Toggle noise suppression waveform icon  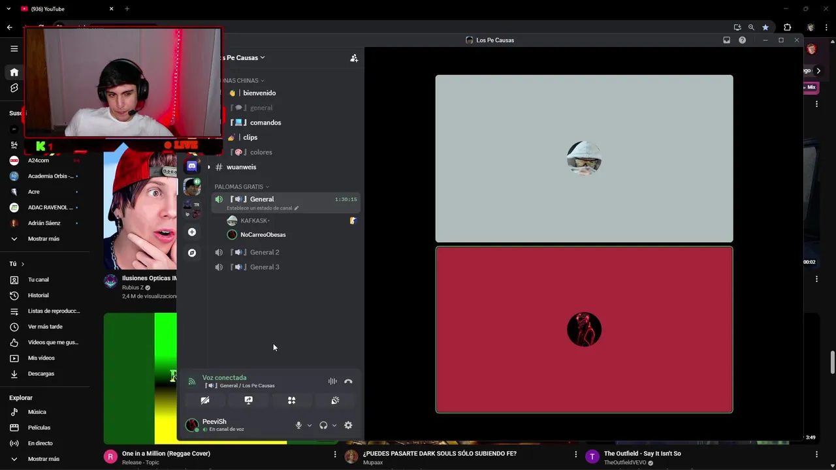tap(332, 381)
